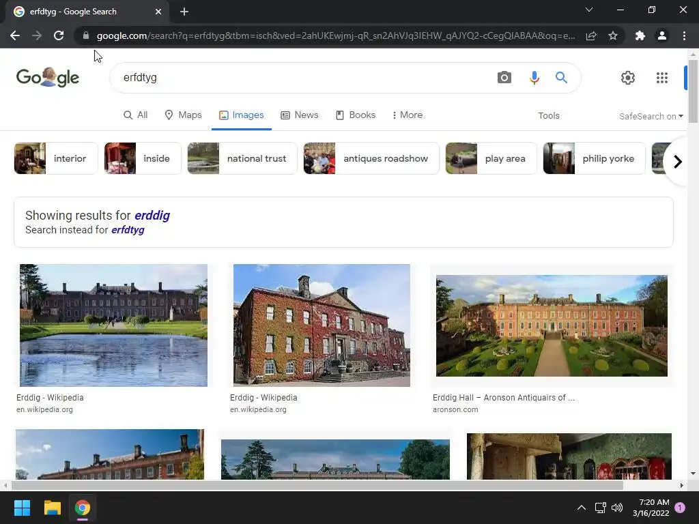Click the browser forward arrow
The image size is (699, 524).
coord(37,35)
